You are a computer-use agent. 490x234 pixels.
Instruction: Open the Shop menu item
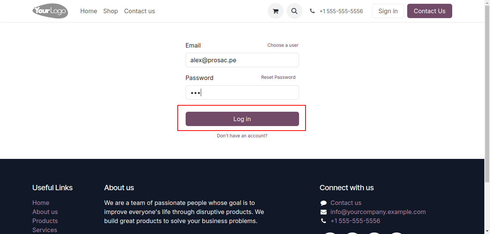(x=111, y=11)
